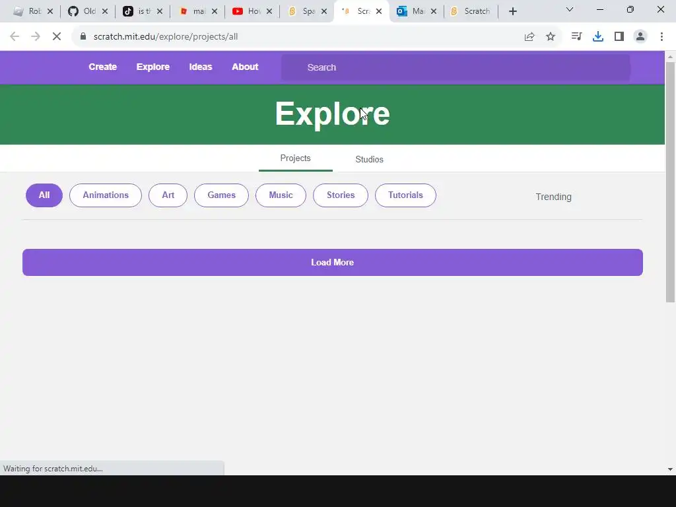Image resolution: width=676 pixels, height=507 pixels.
Task: Close the 'Rob' tab
Action: tap(50, 12)
